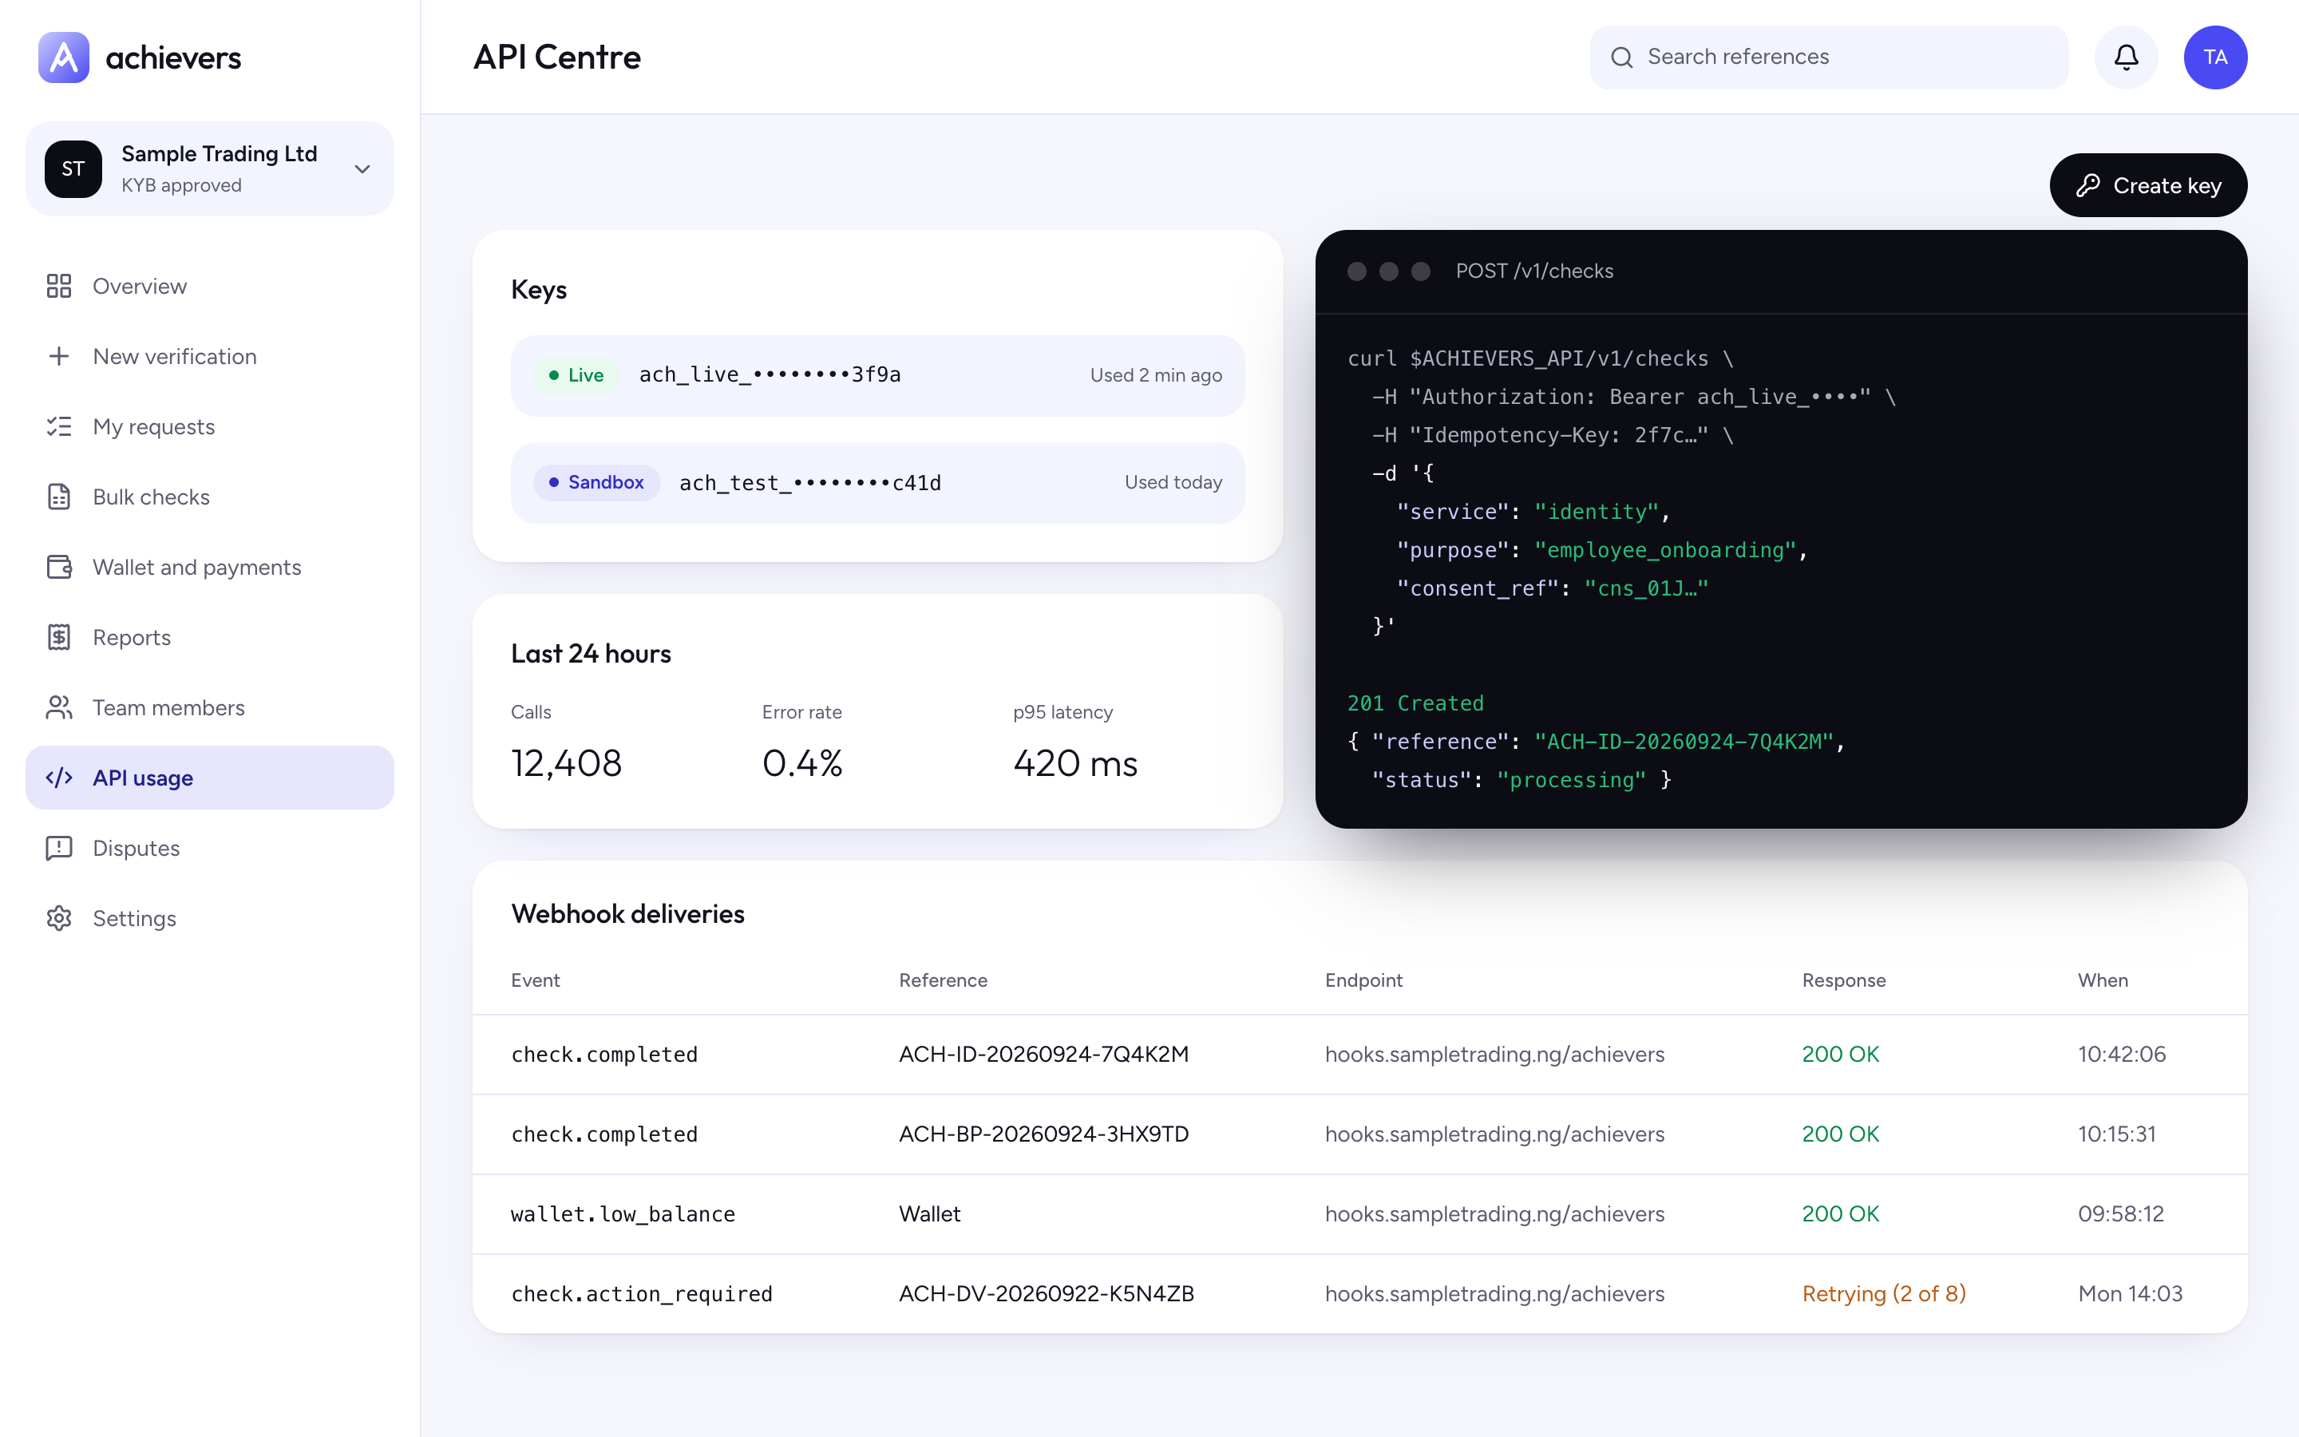2299x1437 pixels.
Task: Click the Team members people icon
Action: (59, 708)
